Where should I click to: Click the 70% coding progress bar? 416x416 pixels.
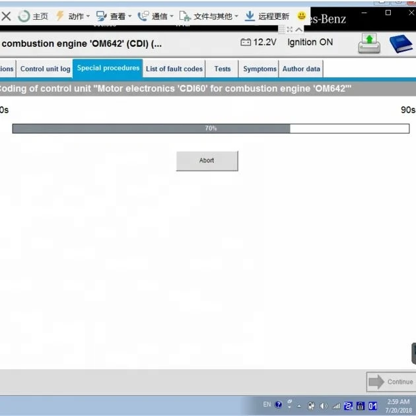[211, 128]
